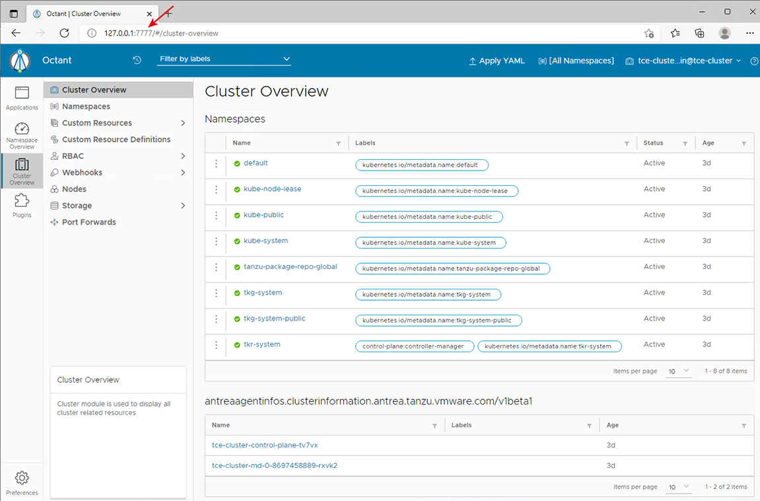The height and width of the screenshot is (501, 760).
Task: Click the browser address bar URL
Action: [x=161, y=34]
